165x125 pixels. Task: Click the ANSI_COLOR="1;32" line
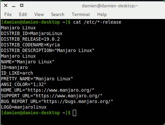click(24, 84)
